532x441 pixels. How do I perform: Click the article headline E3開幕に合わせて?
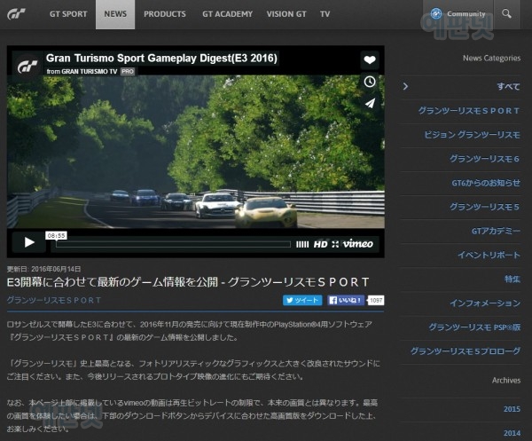point(188,282)
